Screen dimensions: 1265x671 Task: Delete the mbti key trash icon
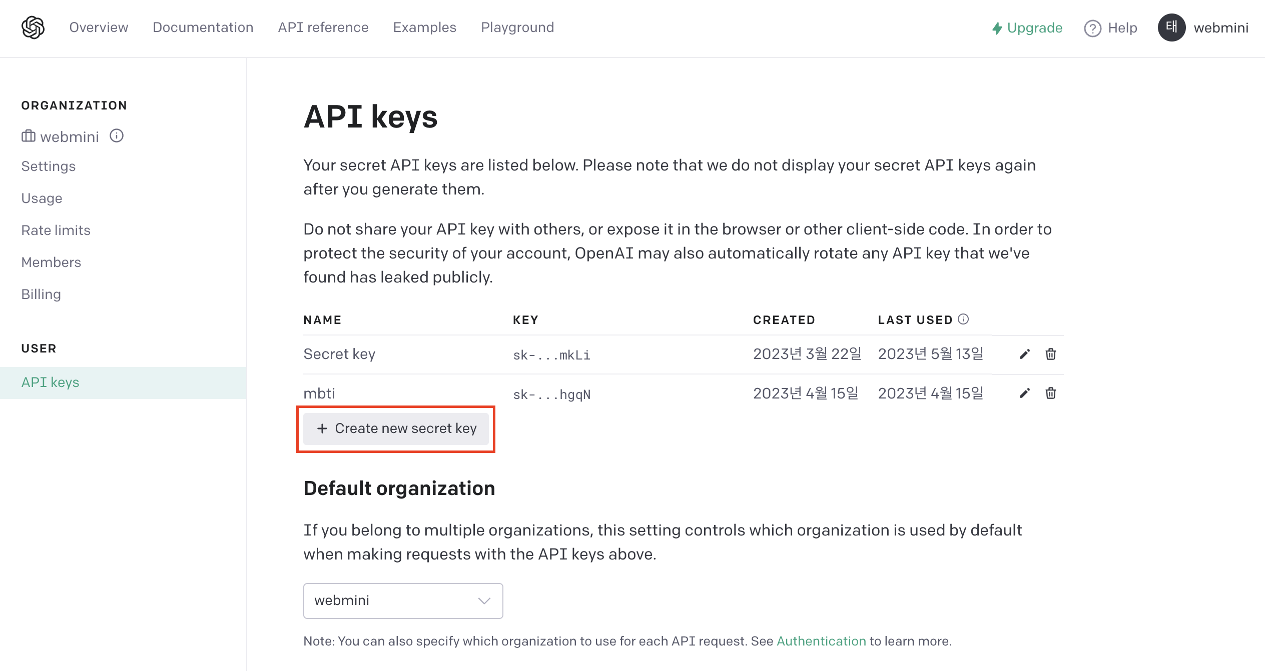[x=1050, y=393]
